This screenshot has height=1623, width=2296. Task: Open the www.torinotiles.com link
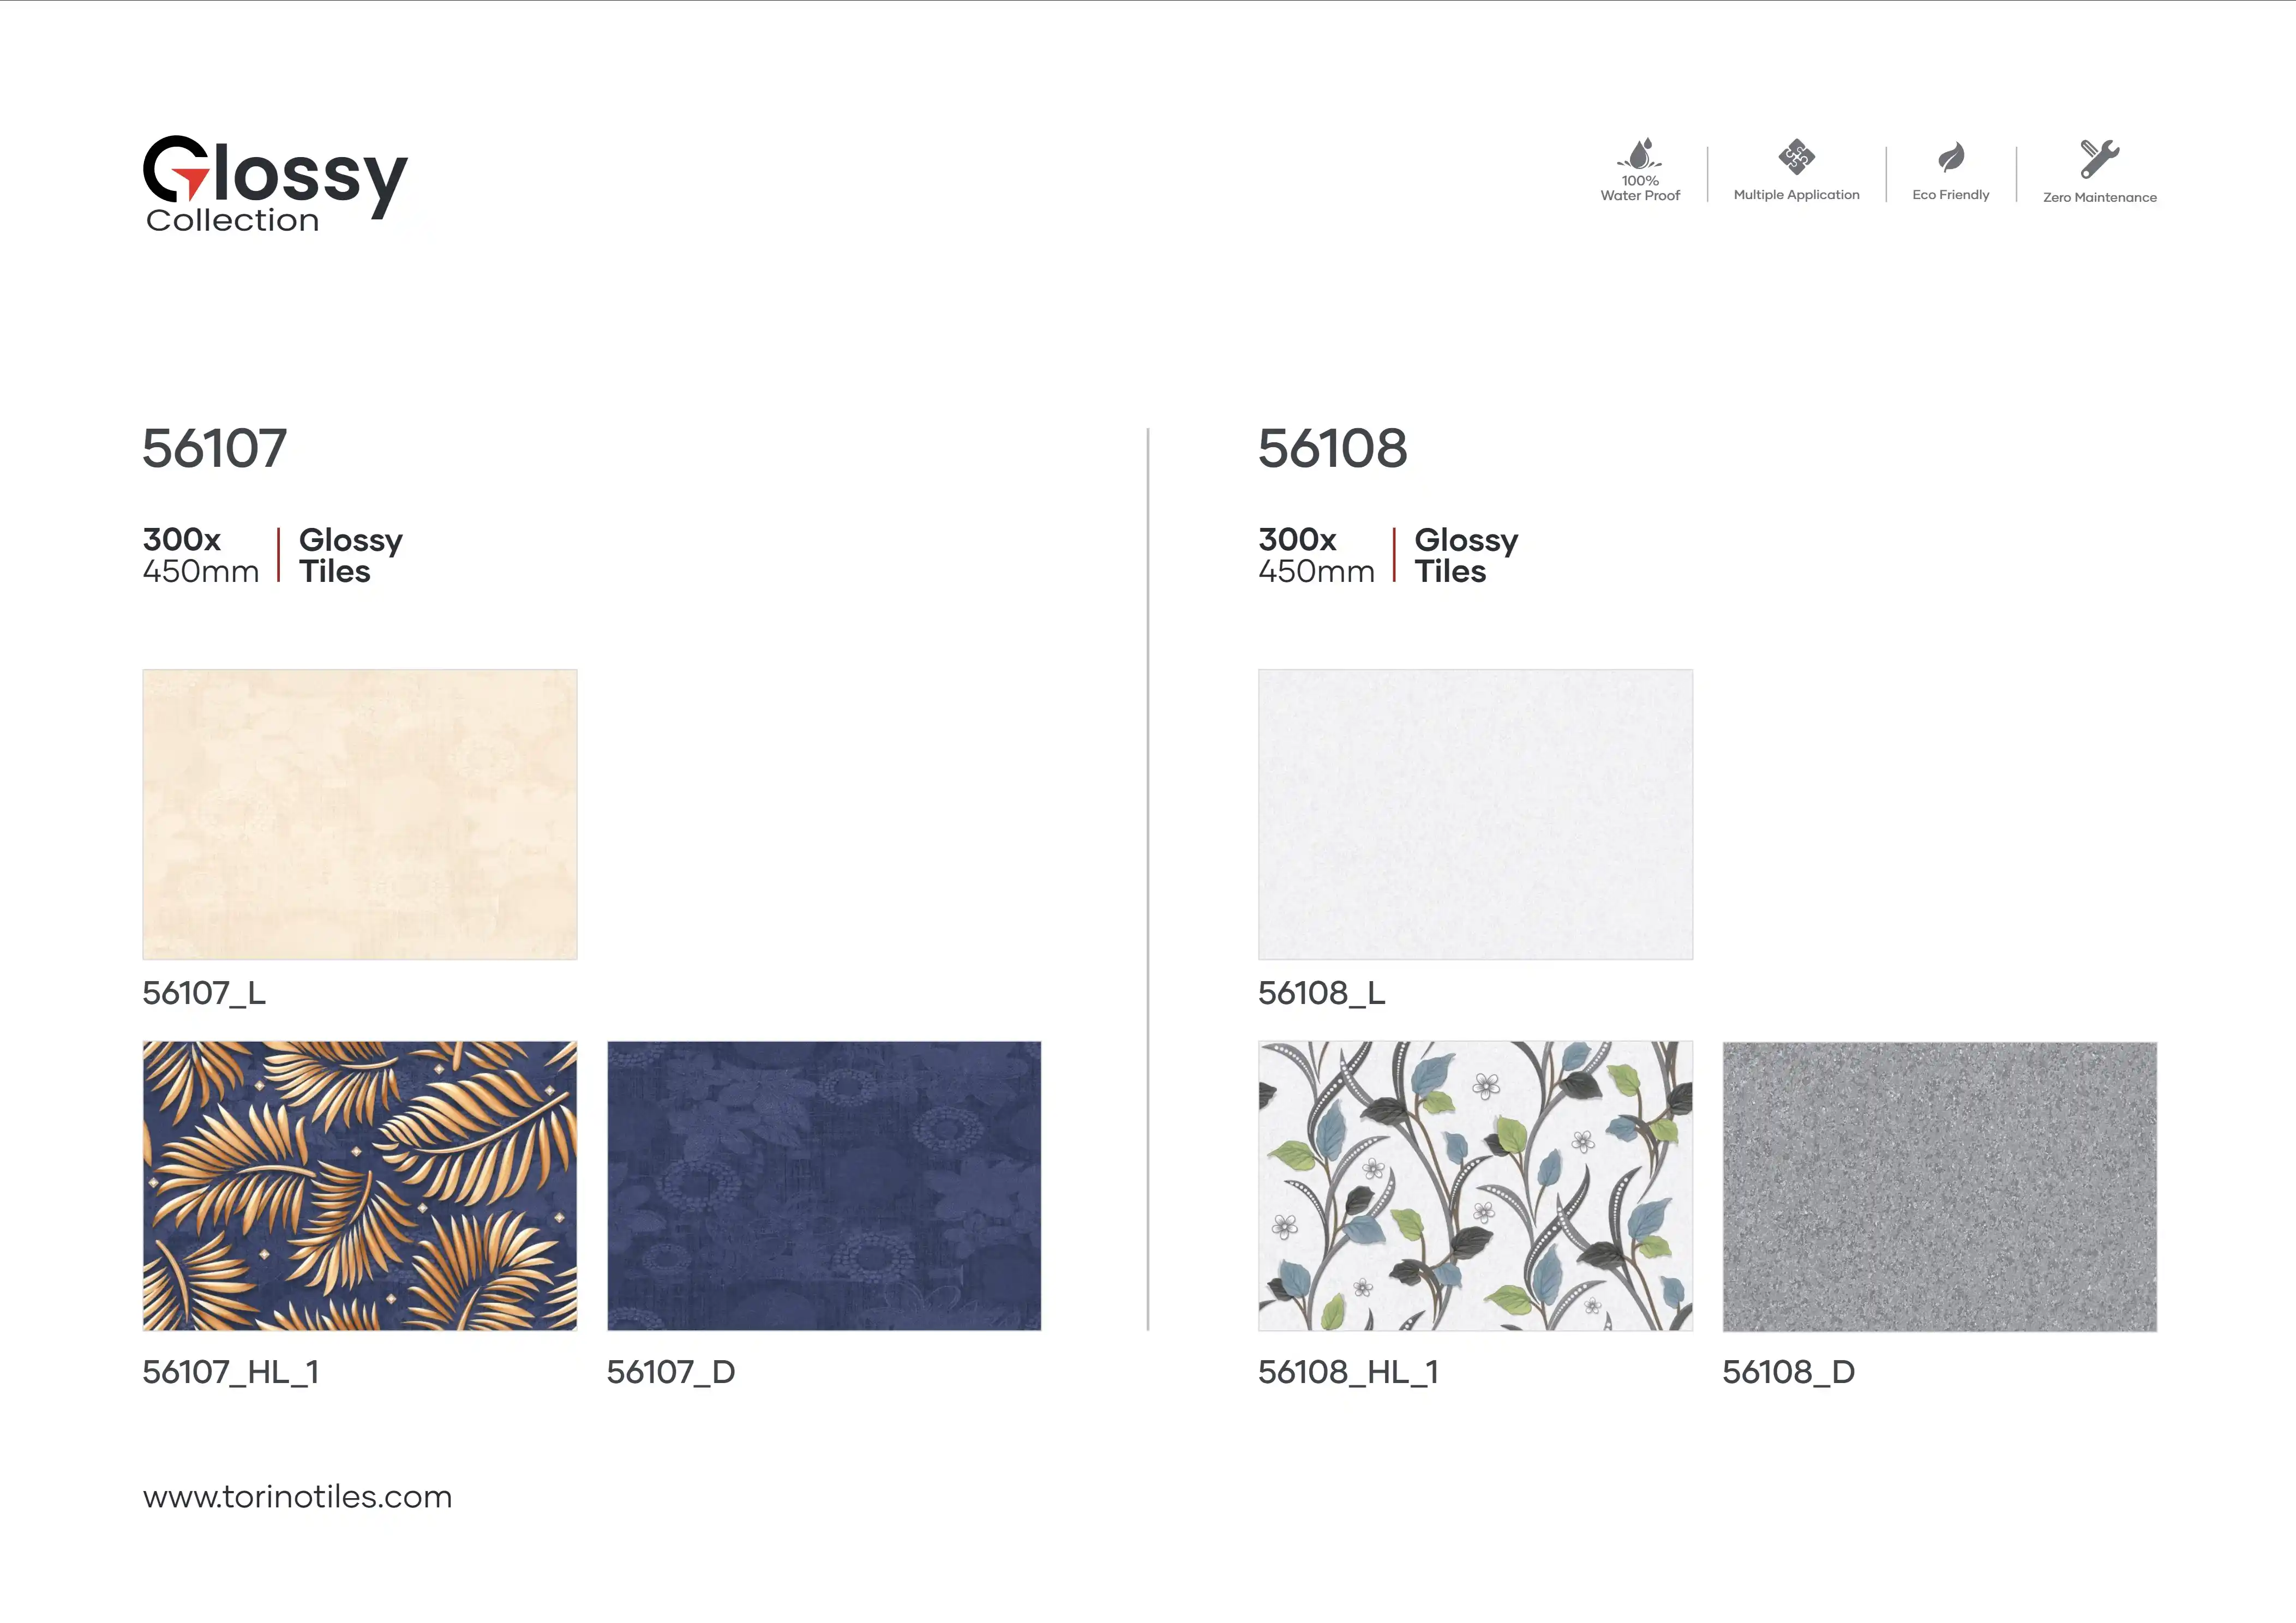click(x=297, y=1496)
